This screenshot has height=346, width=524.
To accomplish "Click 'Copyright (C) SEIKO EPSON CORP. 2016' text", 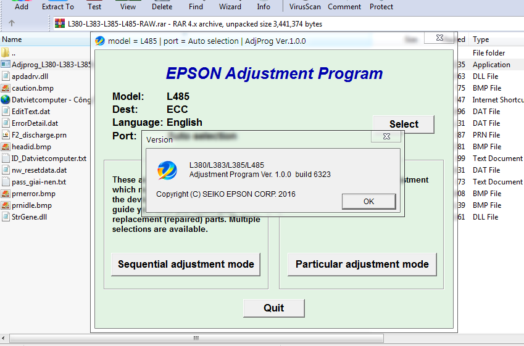I will (x=225, y=194).
